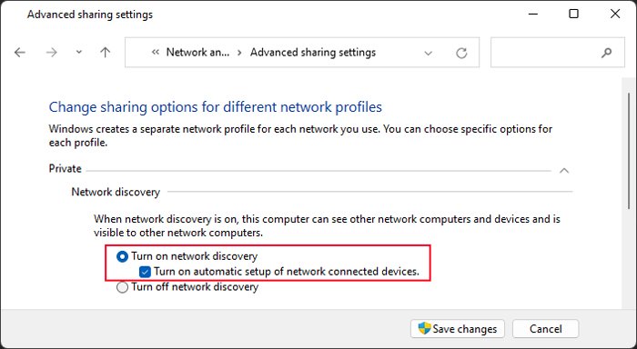This screenshot has height=349, width=637.
Task: Click Network an... breadcrumb item
Action: tap(197, 53)
